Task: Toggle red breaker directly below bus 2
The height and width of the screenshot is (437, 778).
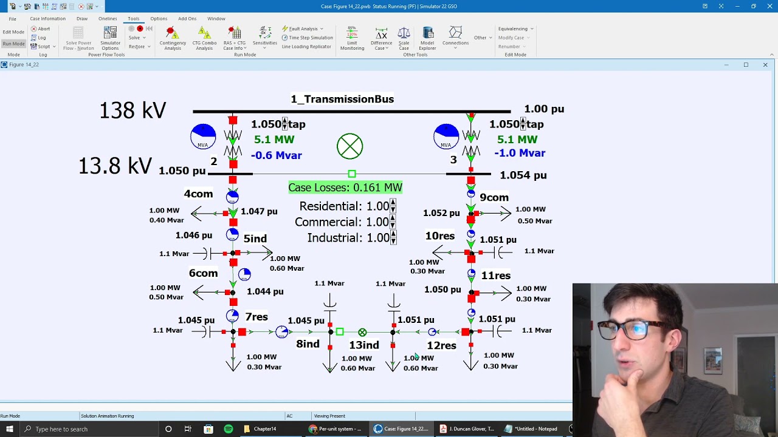Action: click(x=233, y=180)
